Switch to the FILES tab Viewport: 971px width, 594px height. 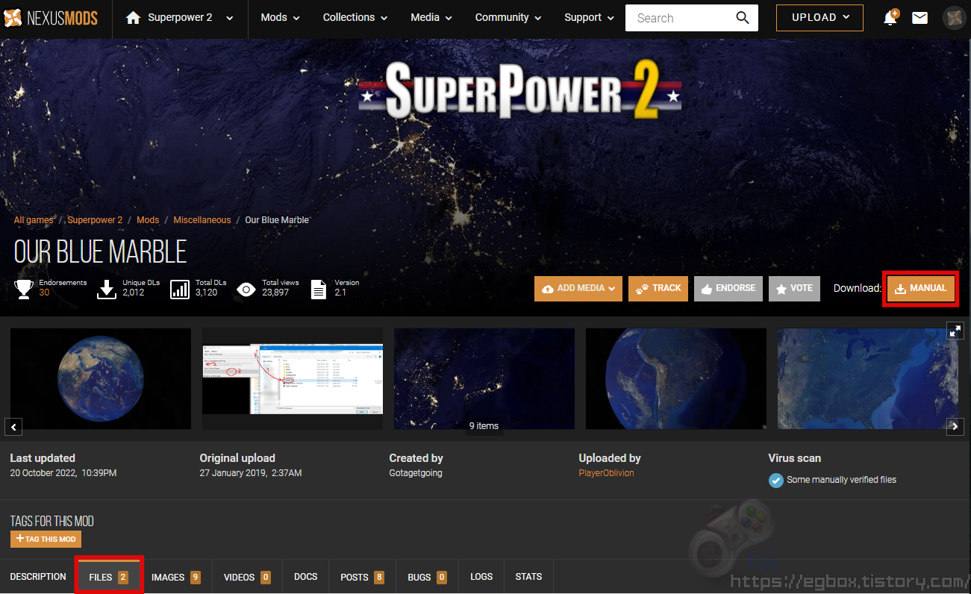(109, 577)
